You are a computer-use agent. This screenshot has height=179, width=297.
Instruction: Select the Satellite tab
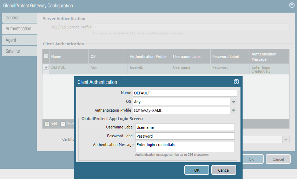pos(13,51)
